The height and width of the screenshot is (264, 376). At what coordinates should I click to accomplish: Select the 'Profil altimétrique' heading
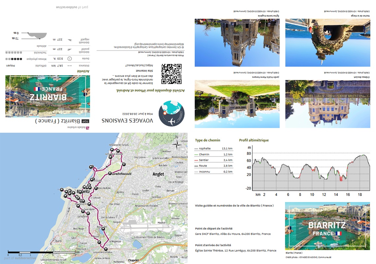point(254,140)
